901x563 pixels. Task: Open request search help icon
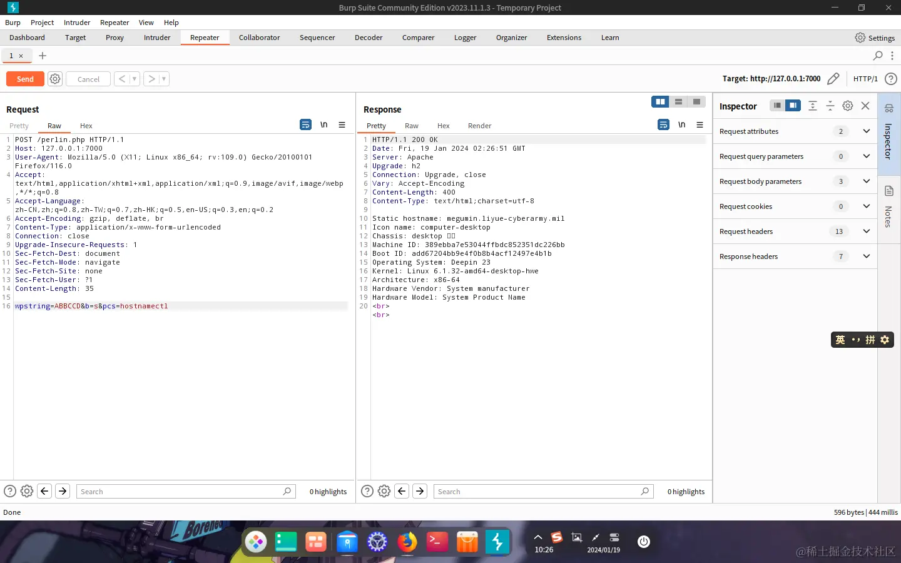point(10,491)
